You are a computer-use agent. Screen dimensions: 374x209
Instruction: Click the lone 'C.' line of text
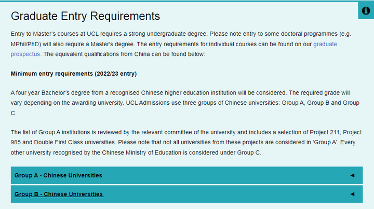click(x=14, y=113)
